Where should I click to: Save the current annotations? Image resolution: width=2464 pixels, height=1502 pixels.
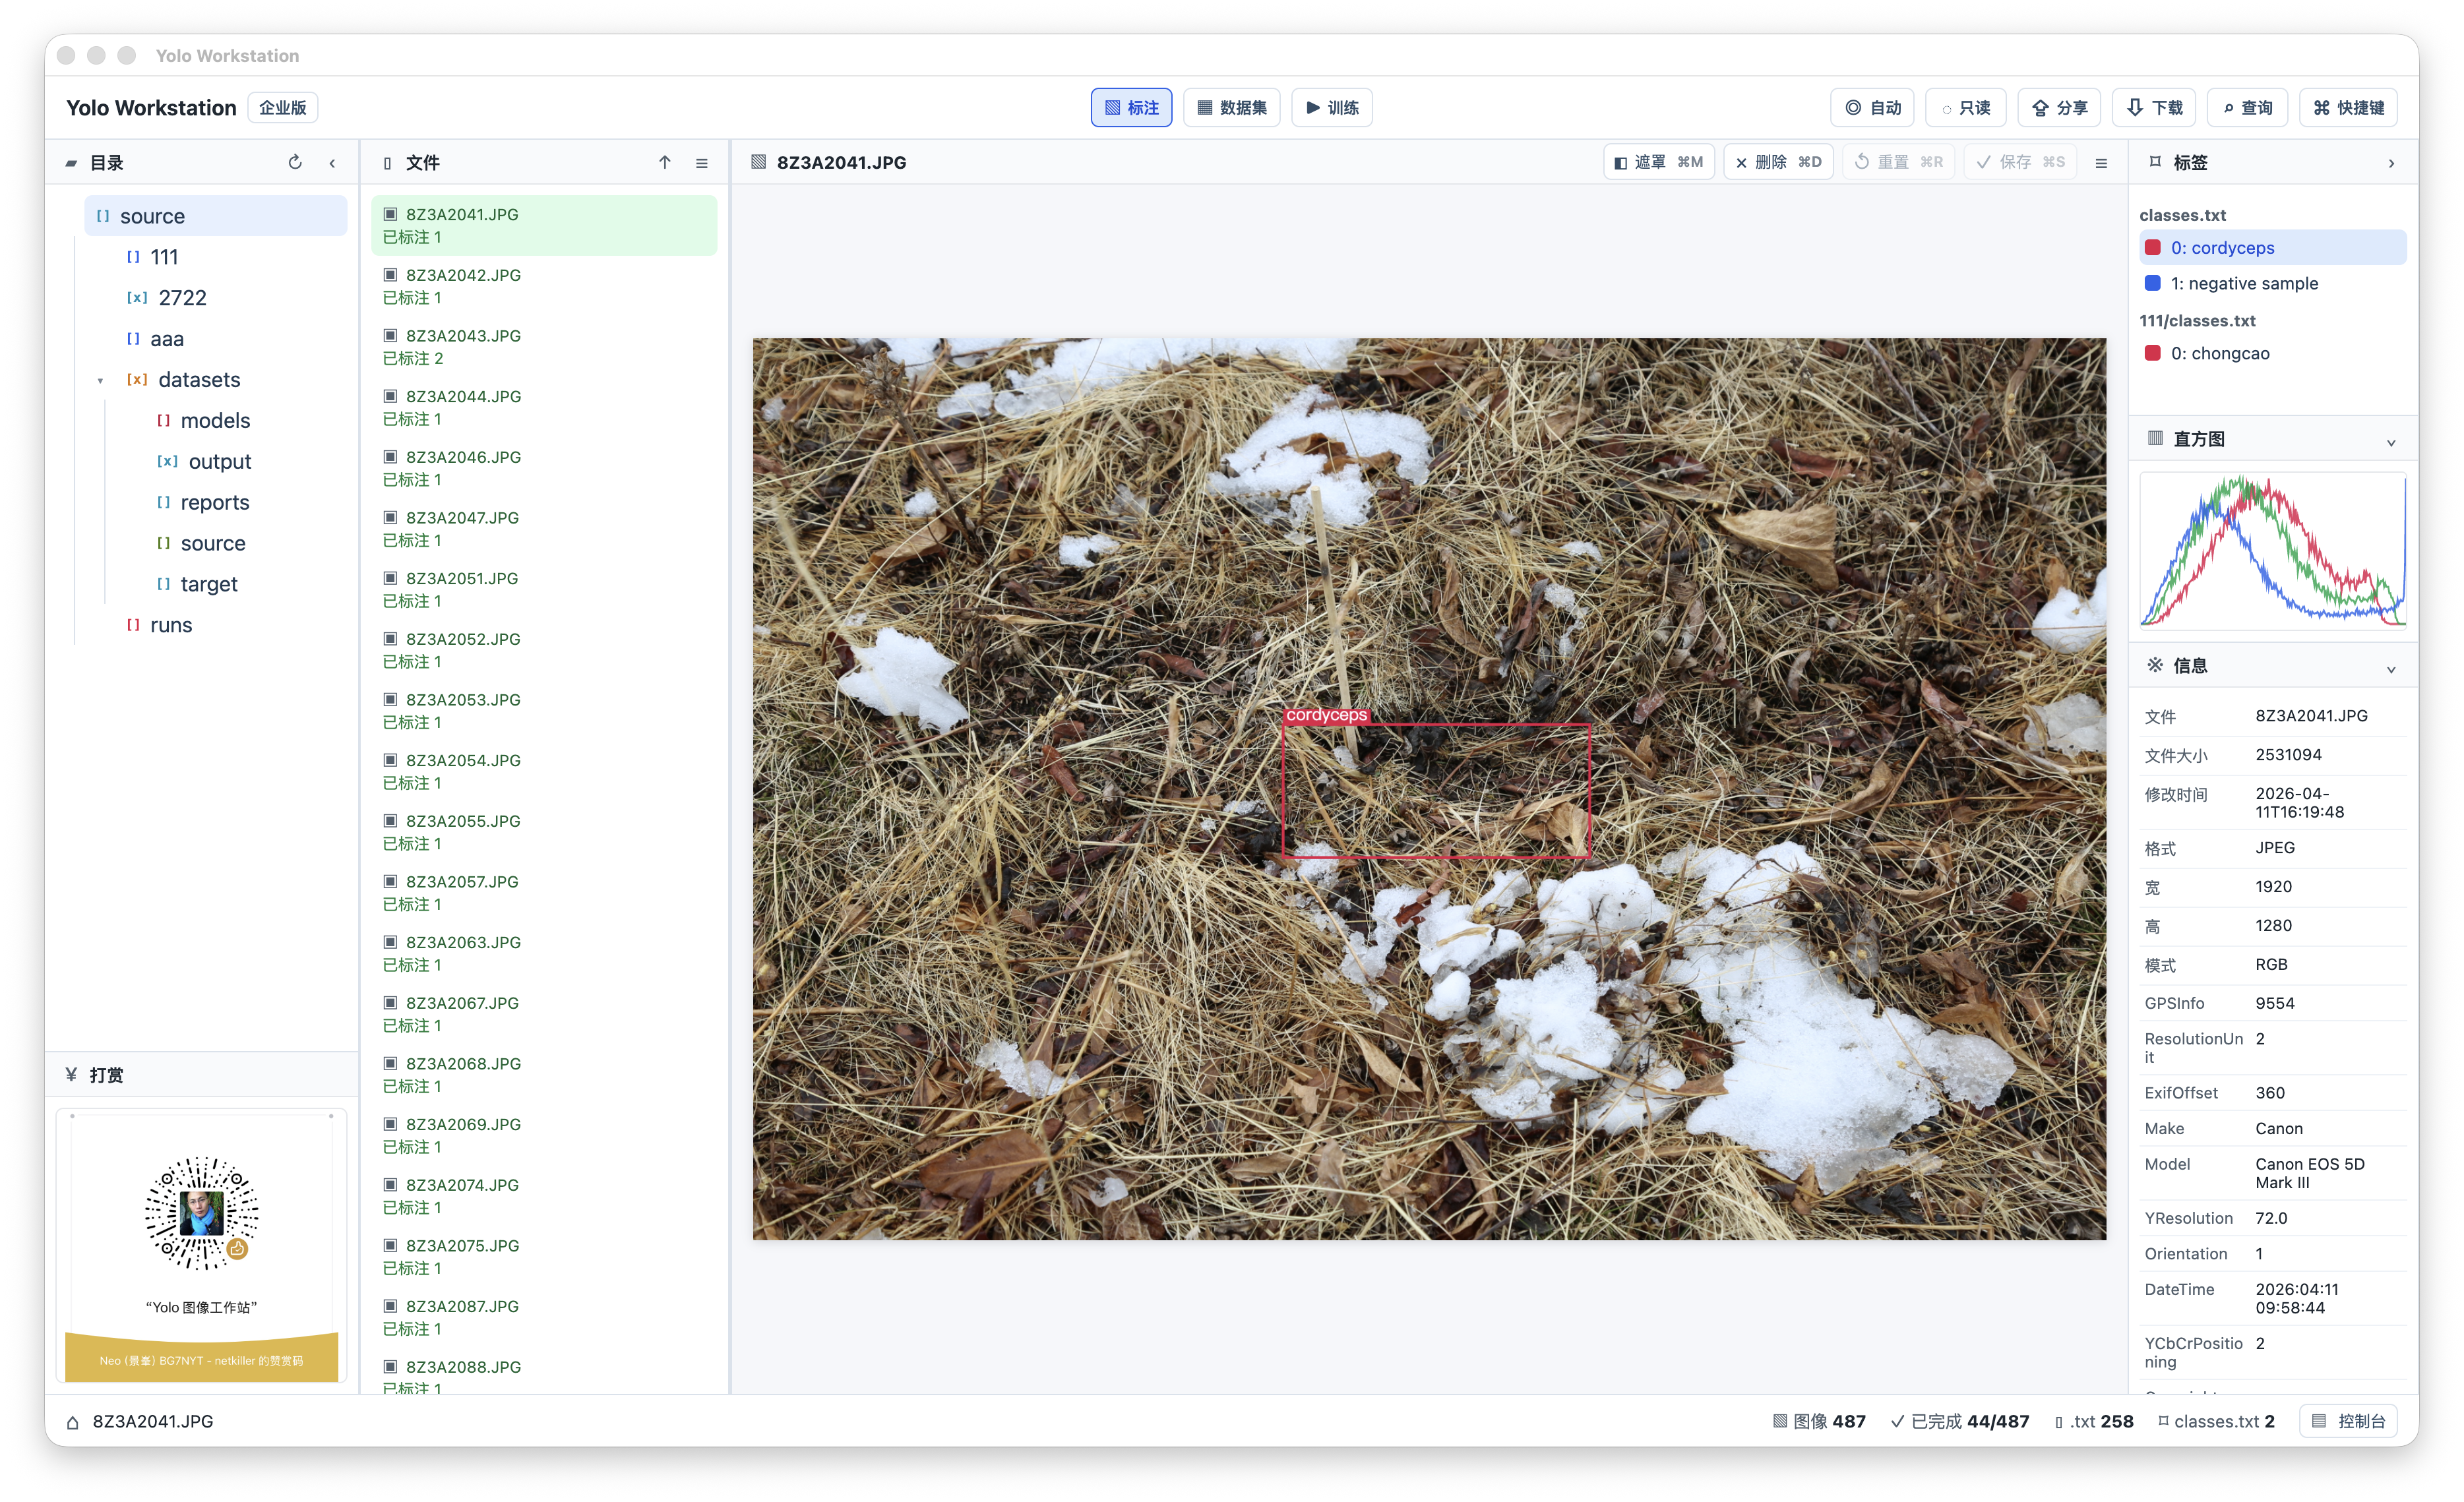tap(2020, 162)
